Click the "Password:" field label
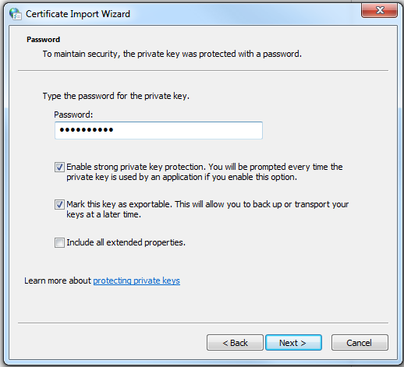The height and width of the screenshot is (367, 404). tap(73, 115)
